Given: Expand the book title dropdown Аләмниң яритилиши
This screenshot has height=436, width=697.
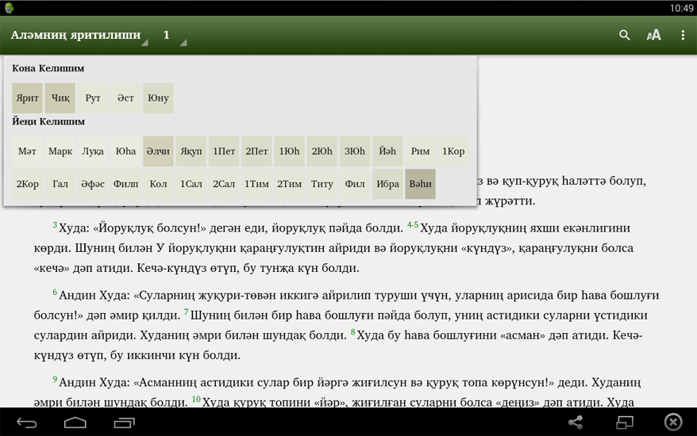Looking at the screenshot, I should pos(78,36).
